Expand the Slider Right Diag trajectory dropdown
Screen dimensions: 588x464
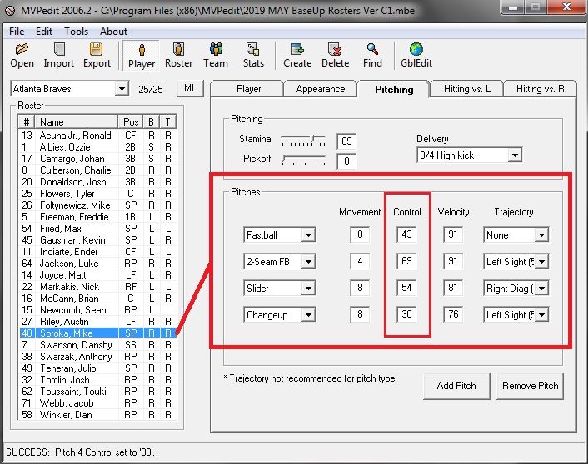tap(541, 289)
